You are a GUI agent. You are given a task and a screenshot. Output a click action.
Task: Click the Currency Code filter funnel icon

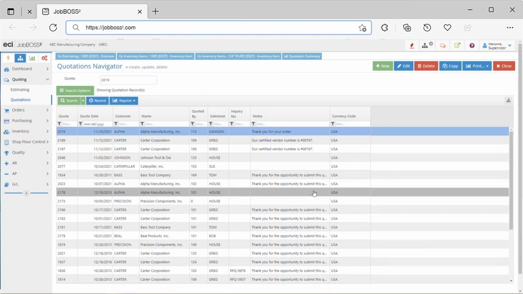point(333,124)
